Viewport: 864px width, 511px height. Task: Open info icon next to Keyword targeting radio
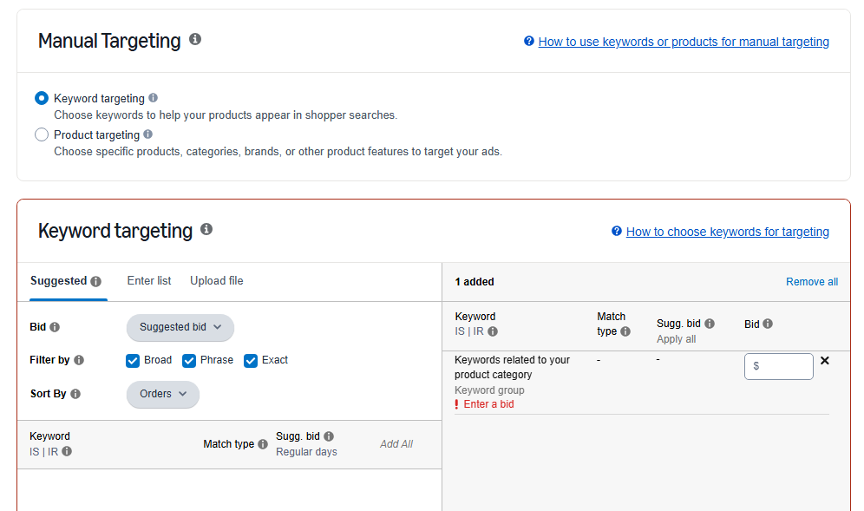click(x=154, y=97)
